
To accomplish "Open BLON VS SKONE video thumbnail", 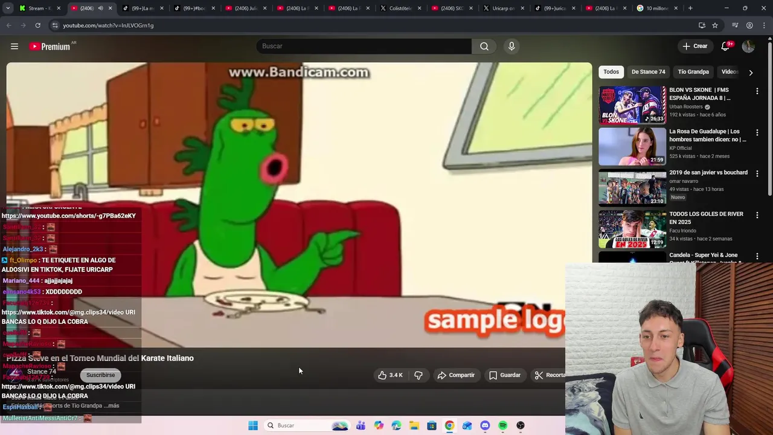I will (x=632, y=105).
